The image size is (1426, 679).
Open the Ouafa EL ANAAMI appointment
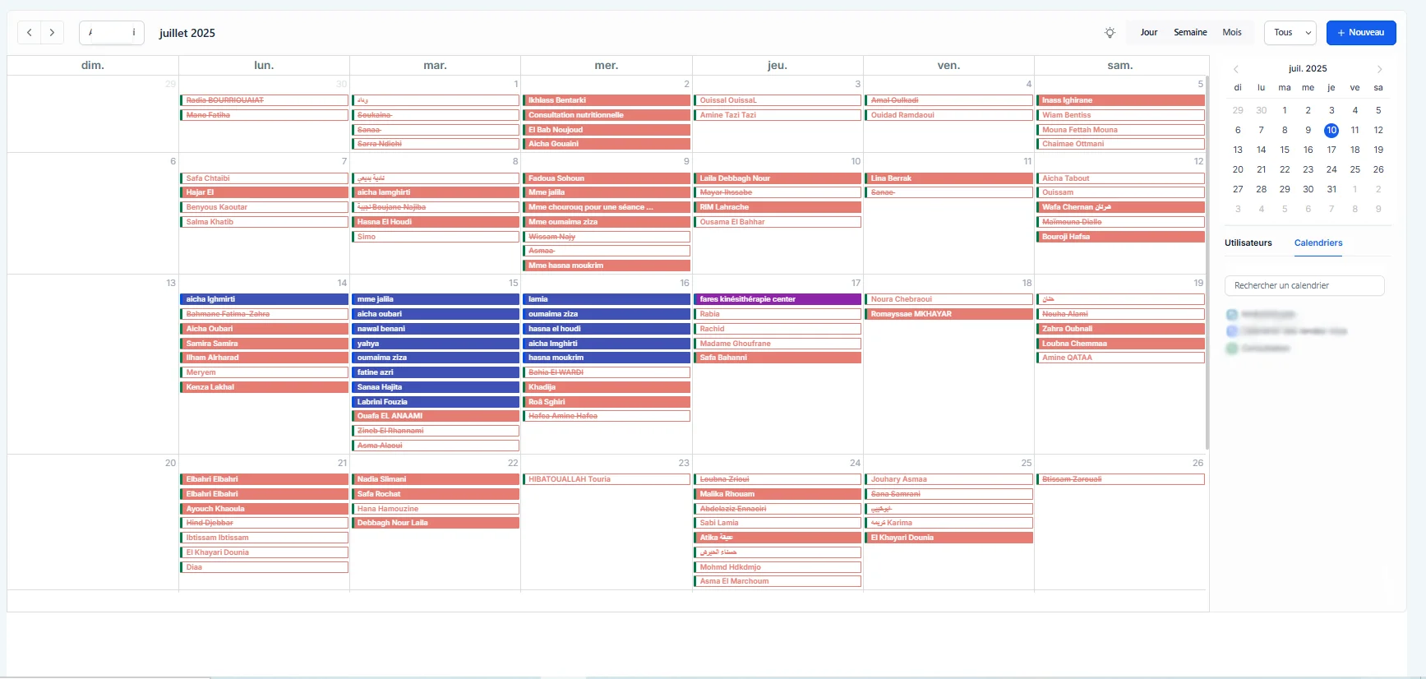coord(435,416)
